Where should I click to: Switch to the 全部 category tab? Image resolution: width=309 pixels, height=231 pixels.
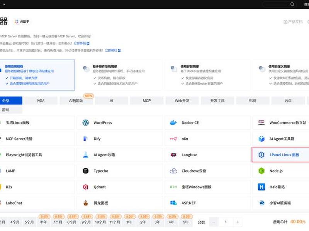point(11,100)
